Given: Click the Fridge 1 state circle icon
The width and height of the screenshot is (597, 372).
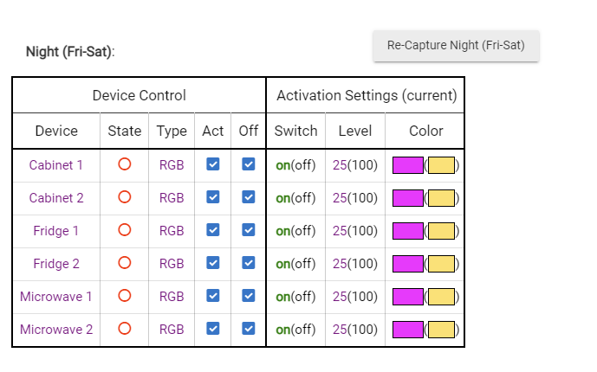Looking at the screenshot, I should pyautogui.click(x=125, y=230).
